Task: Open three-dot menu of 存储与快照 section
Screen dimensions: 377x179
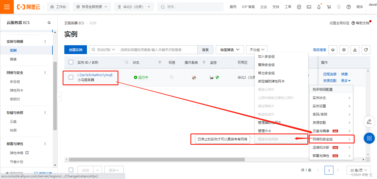Action: point(45,113)
